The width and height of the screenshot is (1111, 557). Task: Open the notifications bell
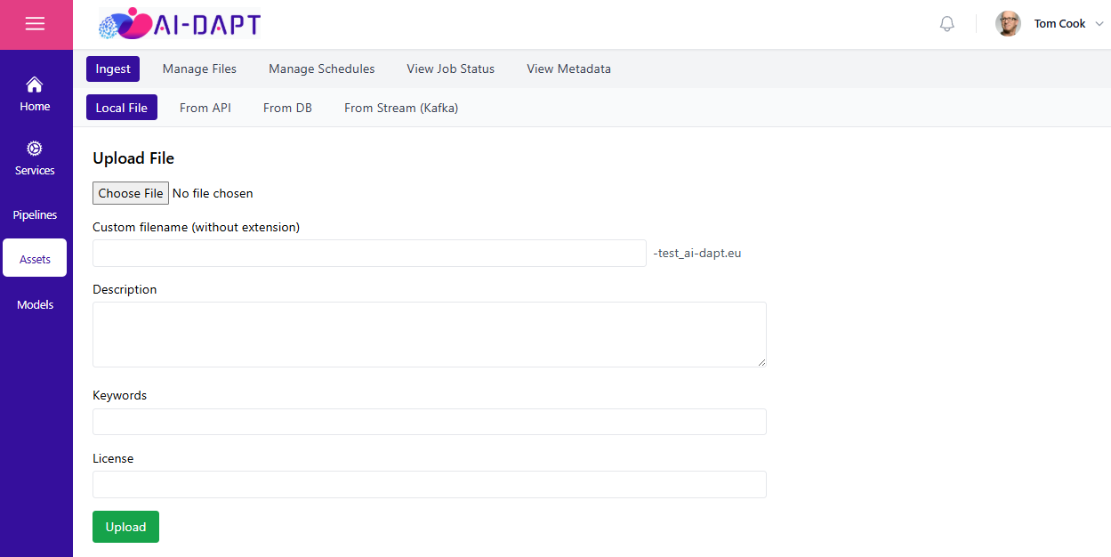947,24
